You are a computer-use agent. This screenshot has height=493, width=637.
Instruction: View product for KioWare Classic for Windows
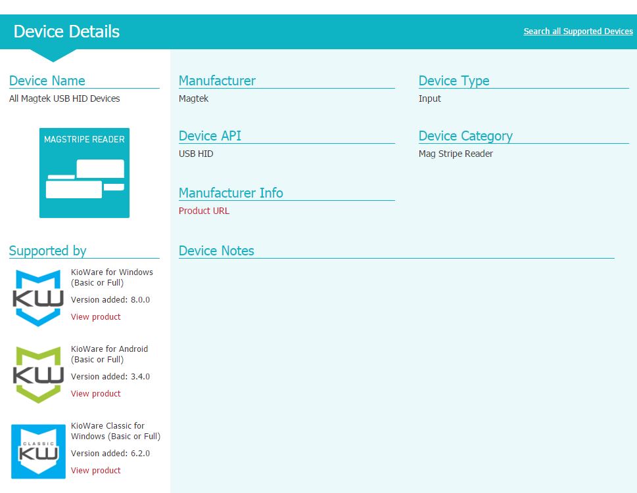click(96, 470)
